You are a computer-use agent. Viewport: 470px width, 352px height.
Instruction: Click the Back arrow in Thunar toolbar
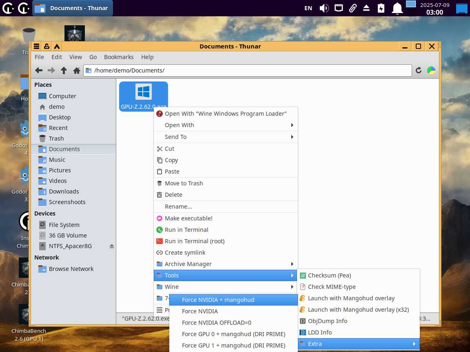pos(39,70)
